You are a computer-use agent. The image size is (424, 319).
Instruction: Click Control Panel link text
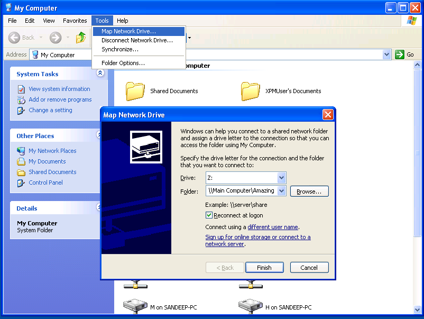[45, 183]
